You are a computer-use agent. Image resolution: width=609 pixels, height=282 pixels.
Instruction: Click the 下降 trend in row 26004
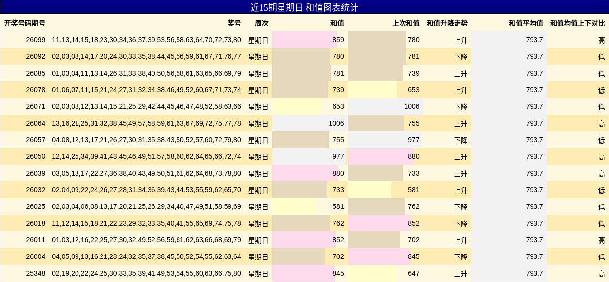(x=460, y=257)
